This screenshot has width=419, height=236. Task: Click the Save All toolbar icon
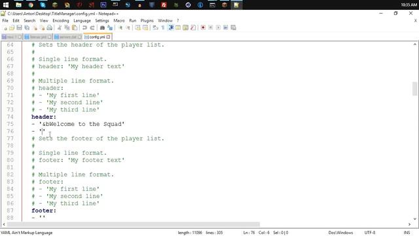[27, 28]
